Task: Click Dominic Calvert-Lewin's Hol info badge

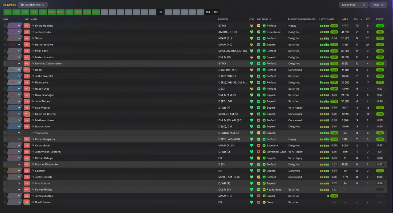Action: [x=27, y=64]
